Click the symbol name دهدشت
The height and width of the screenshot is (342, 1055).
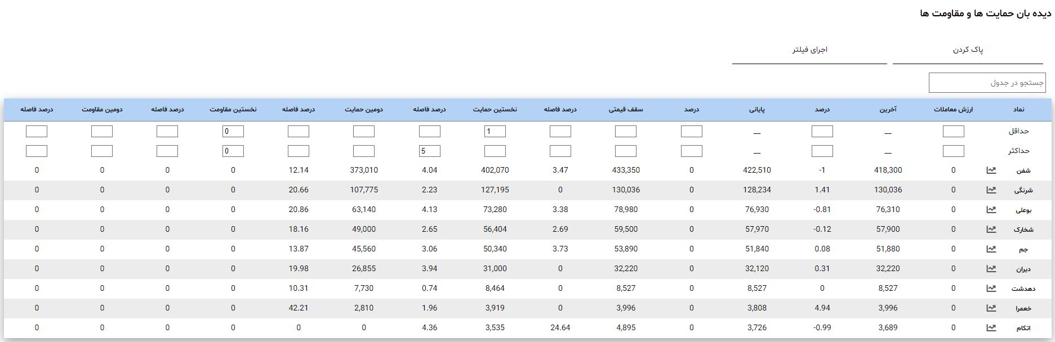(1023, 289)
